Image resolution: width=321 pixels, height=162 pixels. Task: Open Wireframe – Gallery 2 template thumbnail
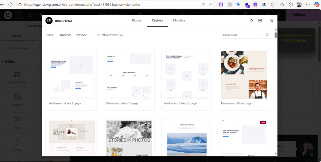coord(187,75)
